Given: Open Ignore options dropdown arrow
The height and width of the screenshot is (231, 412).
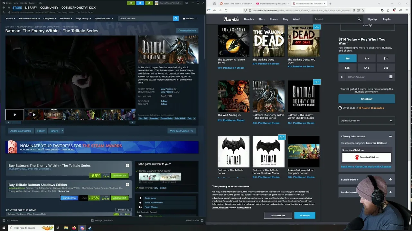Looking at the screenshot, I should tap(62, 131).
